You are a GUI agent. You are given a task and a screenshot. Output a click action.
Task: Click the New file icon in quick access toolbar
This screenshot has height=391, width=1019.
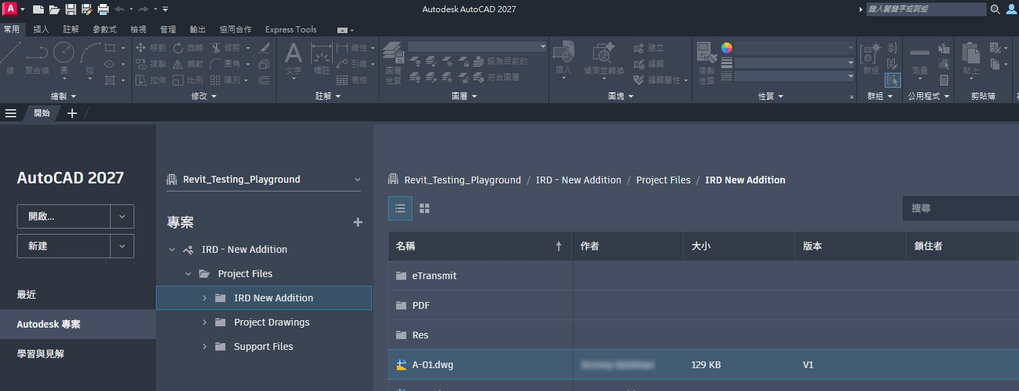tap(38, 9)
